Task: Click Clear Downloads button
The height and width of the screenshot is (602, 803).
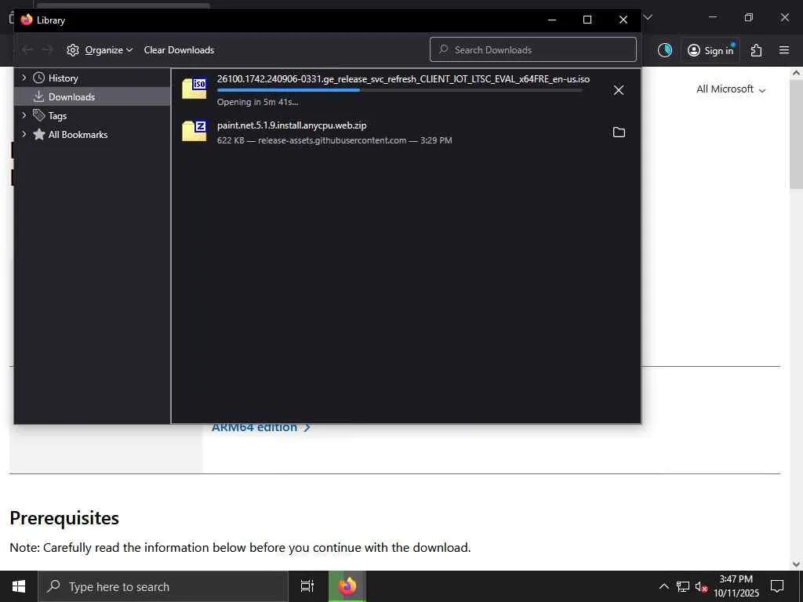Action: pyautogui.click(x=179, y=49)
